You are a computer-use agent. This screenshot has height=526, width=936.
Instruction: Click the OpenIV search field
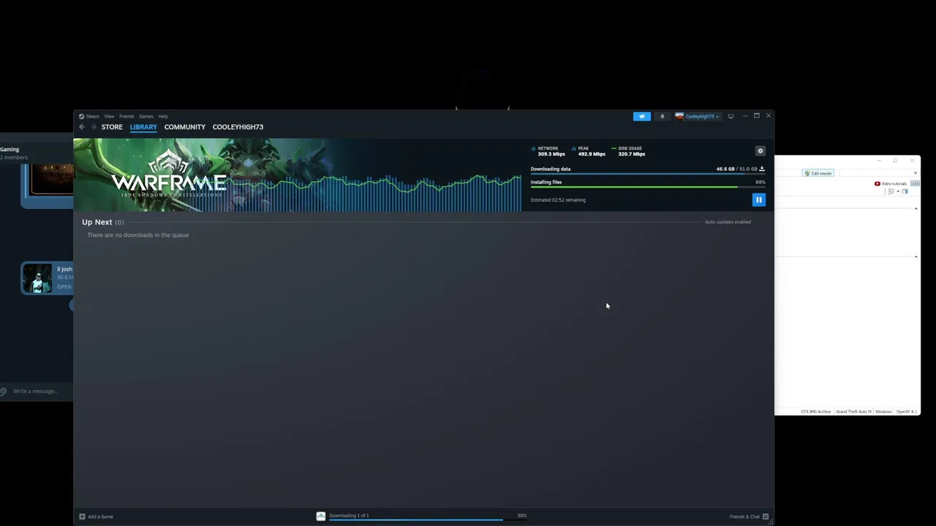874,173
